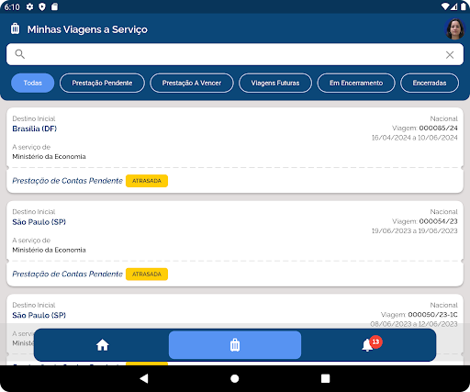Click Minhas Viagens a Serviço title
The image size is (470, 392).
87,29
